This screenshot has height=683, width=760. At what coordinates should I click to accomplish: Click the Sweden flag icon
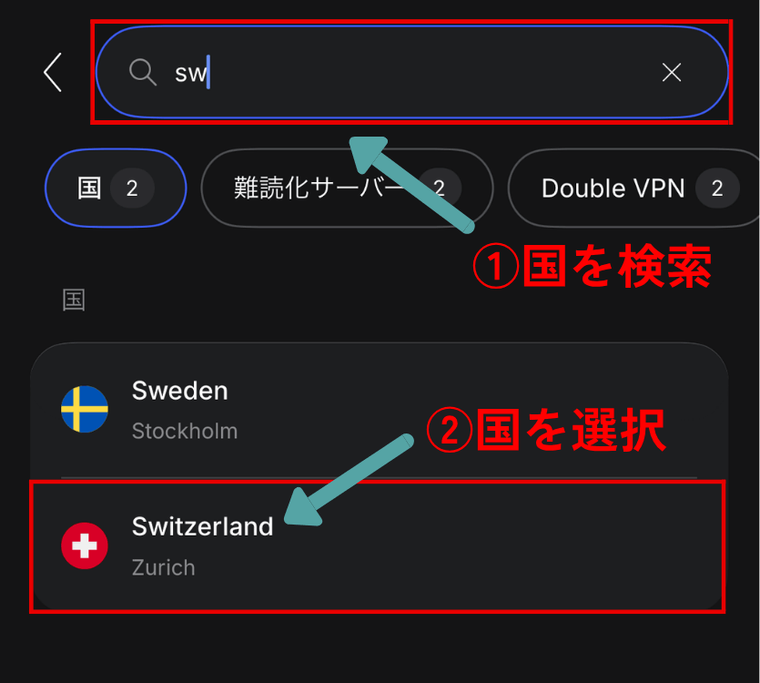(85, 409)
